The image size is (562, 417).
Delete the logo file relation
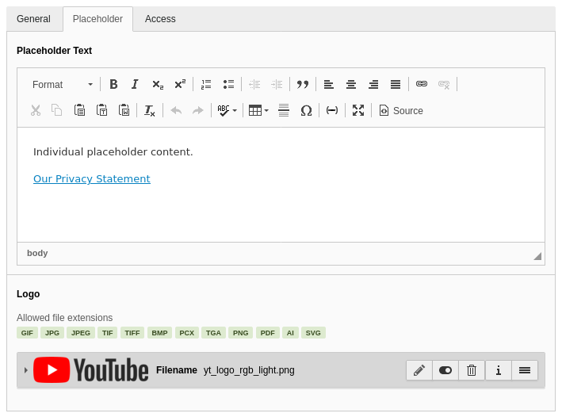point(472,370)
